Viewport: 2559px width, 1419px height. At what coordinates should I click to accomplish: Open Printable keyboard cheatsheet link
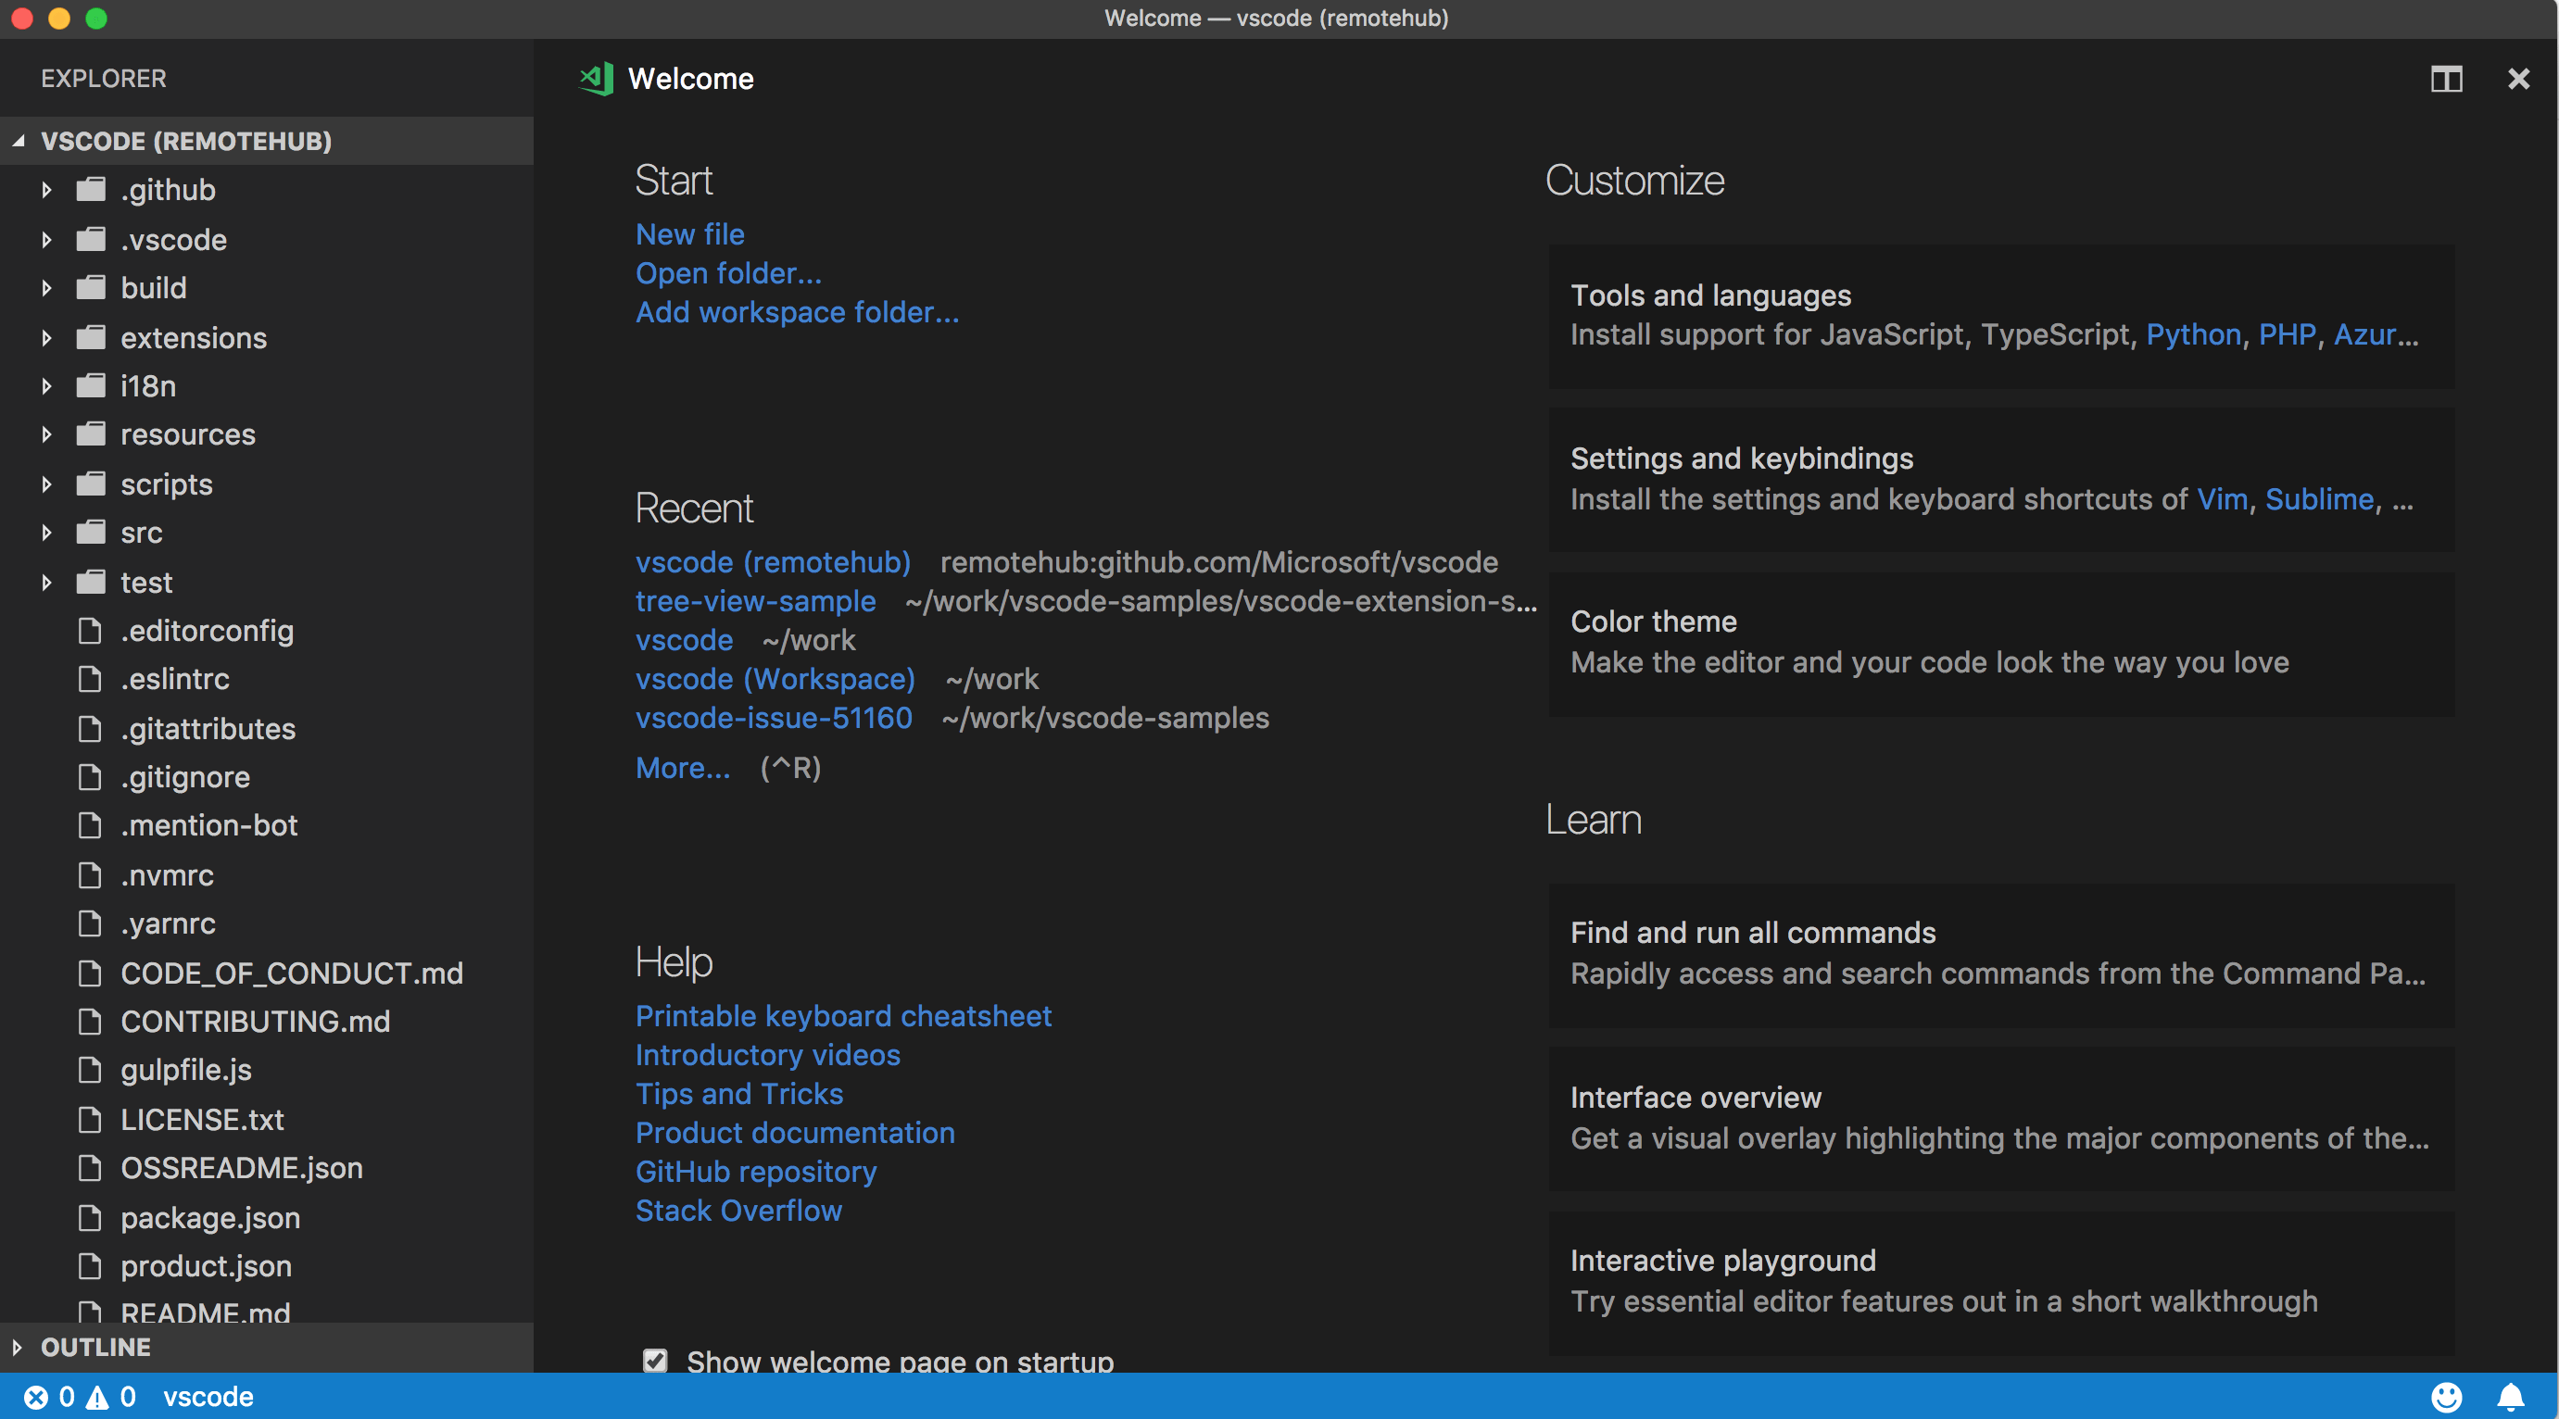(x=842, y=1015)
